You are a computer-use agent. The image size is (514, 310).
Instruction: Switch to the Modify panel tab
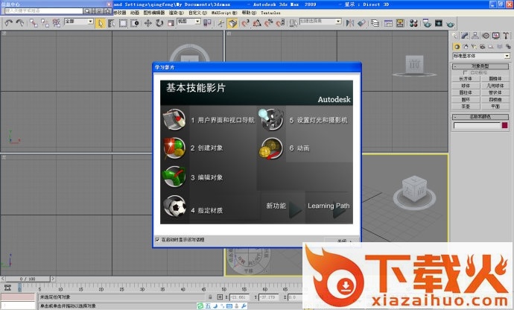click(x=465, y=36)
